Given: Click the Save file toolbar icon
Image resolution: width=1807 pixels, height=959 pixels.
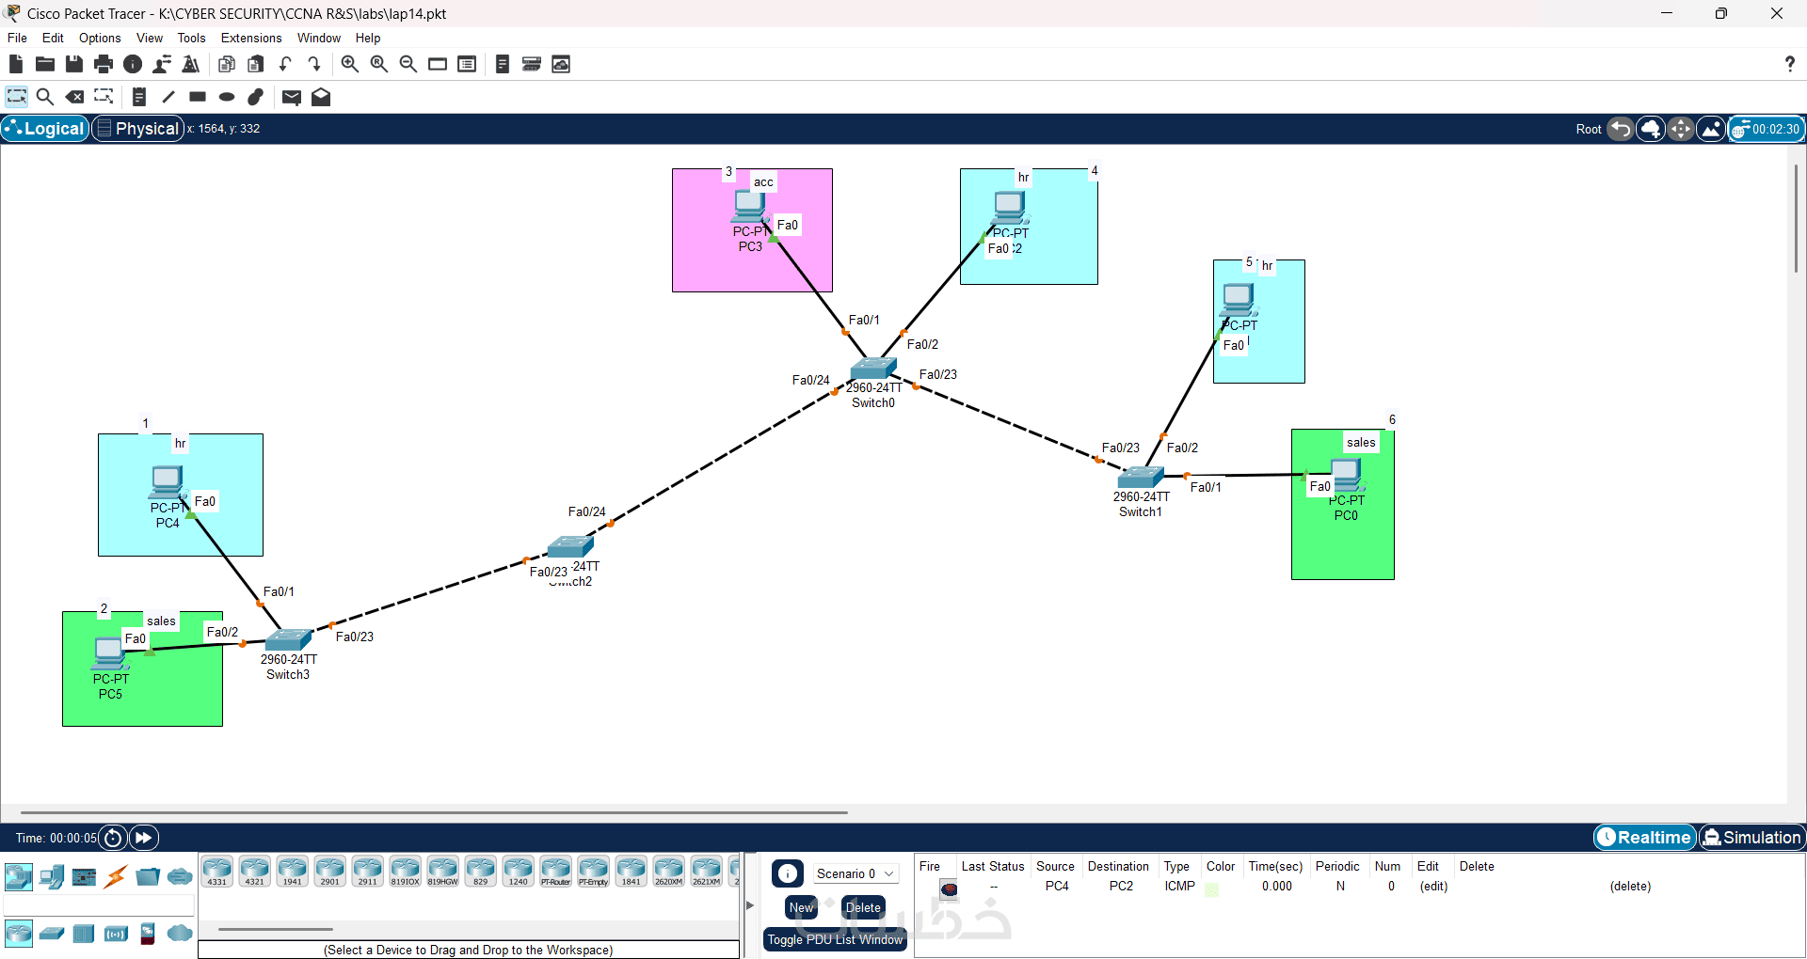Looking at the screenshot, I should (x=74, y=64).
